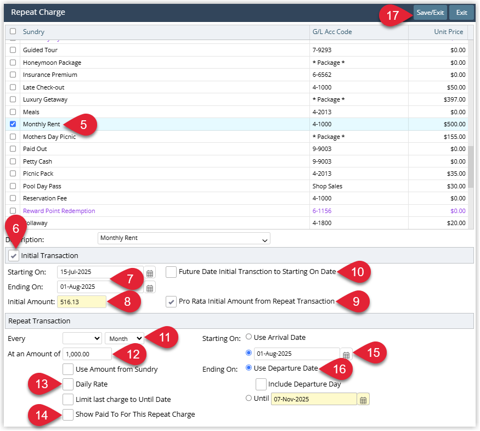Select Use Departure Date radio button
Screen dimensions: 480x431
pyautogui.click(x=249, y=368)
